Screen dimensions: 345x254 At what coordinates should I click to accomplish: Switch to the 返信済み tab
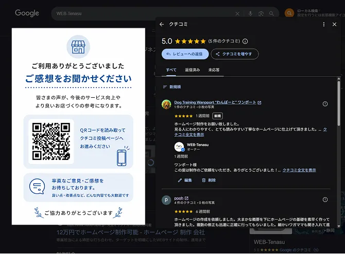pyautogui.click(x=192, y=70)
